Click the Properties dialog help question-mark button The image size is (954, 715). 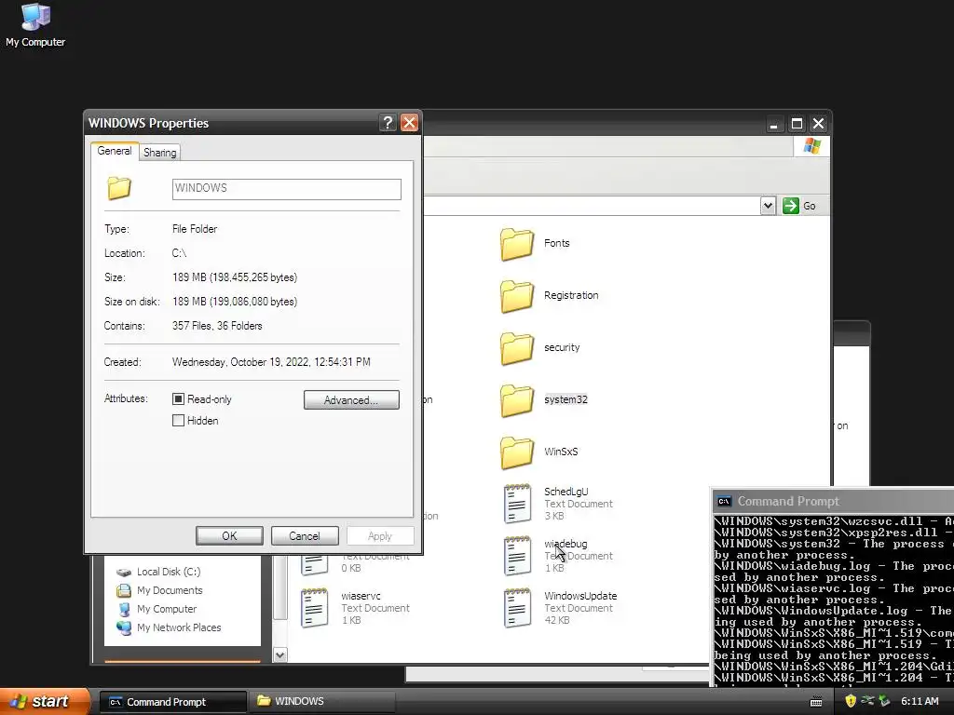(x=388, y=123)
